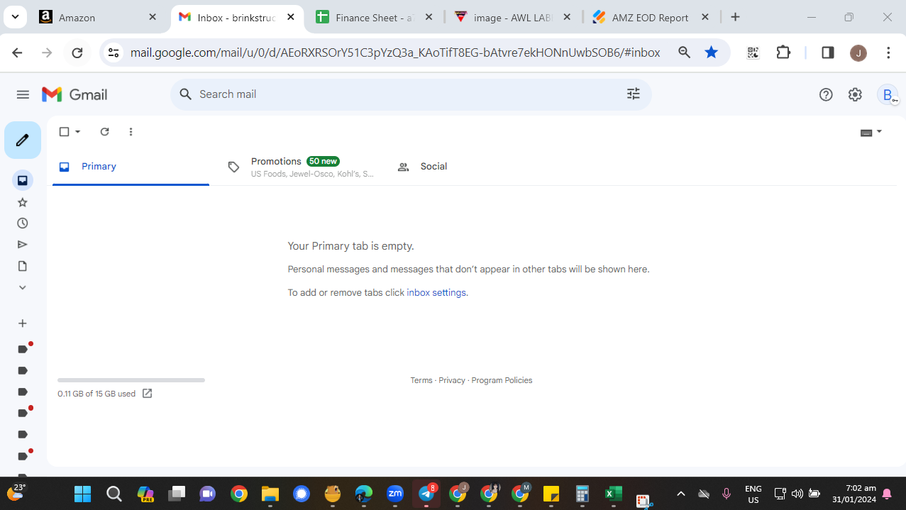The height and width of the screenshot is (510, 906).
Task: Switch to the Amazon browser tab
Action: (x=98, y=18)
